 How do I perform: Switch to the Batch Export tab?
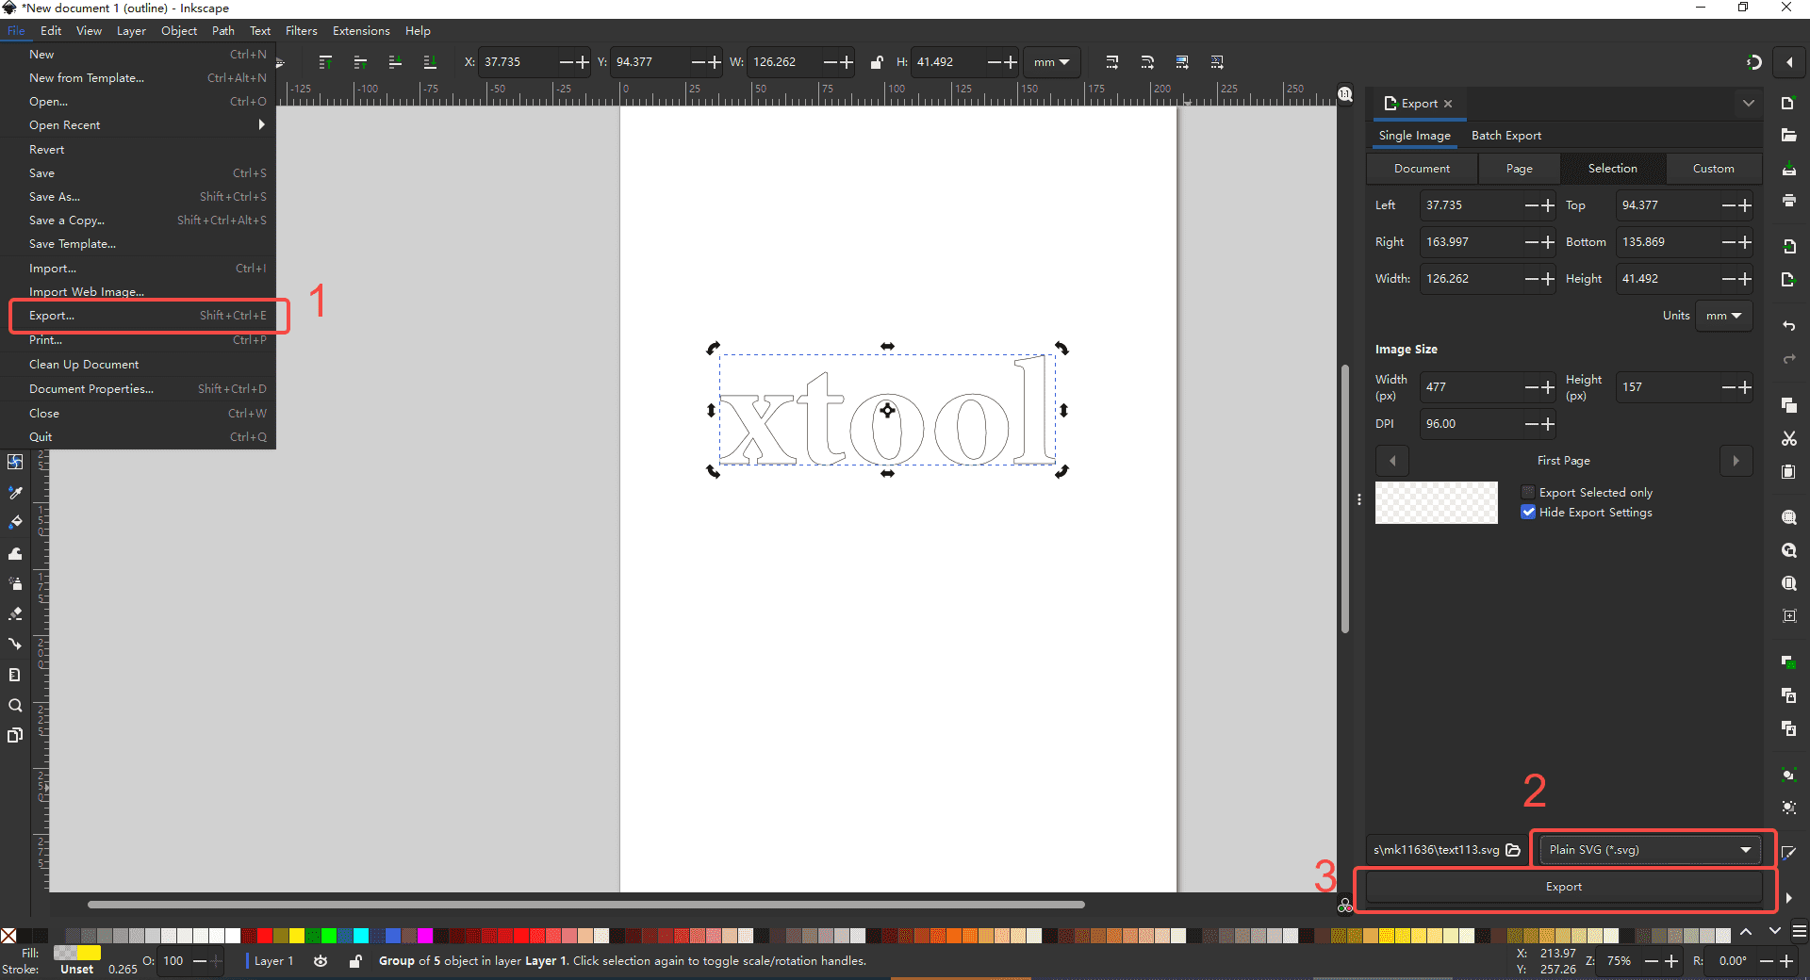click(1506, 136)
